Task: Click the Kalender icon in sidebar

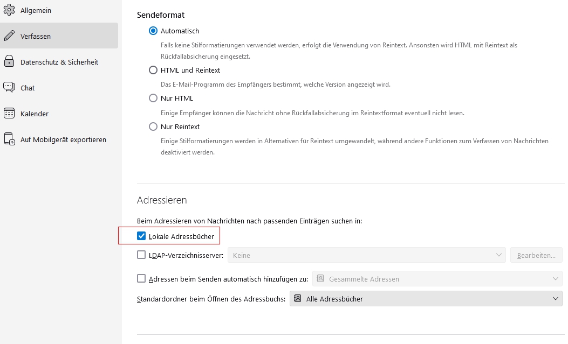Action: coord(9,114)
